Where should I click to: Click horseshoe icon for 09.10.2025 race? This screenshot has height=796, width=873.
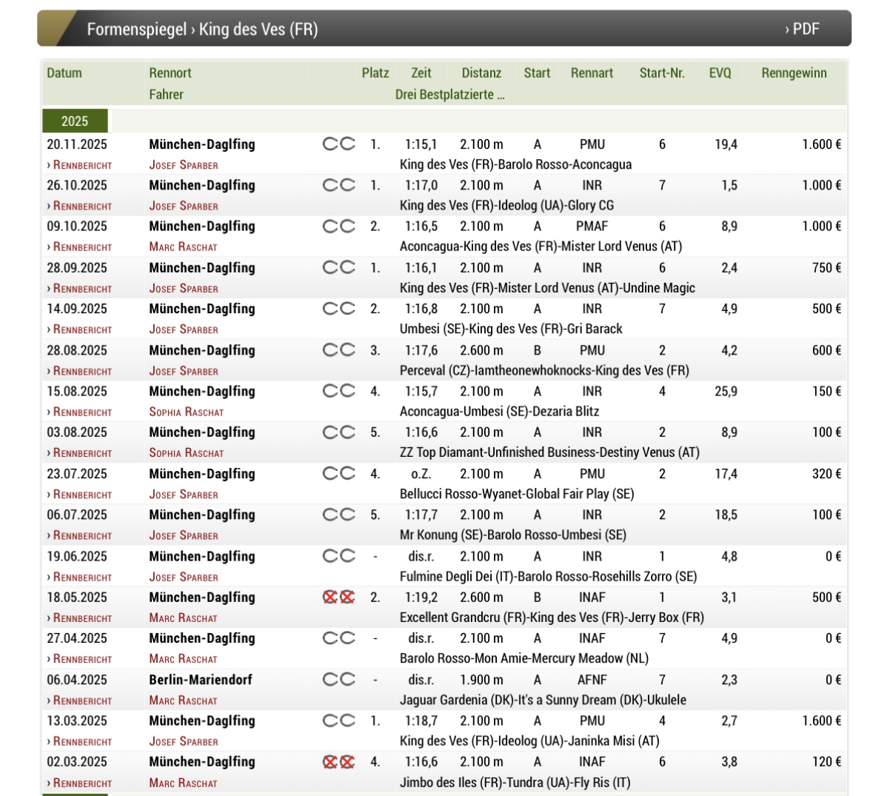pos(338,227)
